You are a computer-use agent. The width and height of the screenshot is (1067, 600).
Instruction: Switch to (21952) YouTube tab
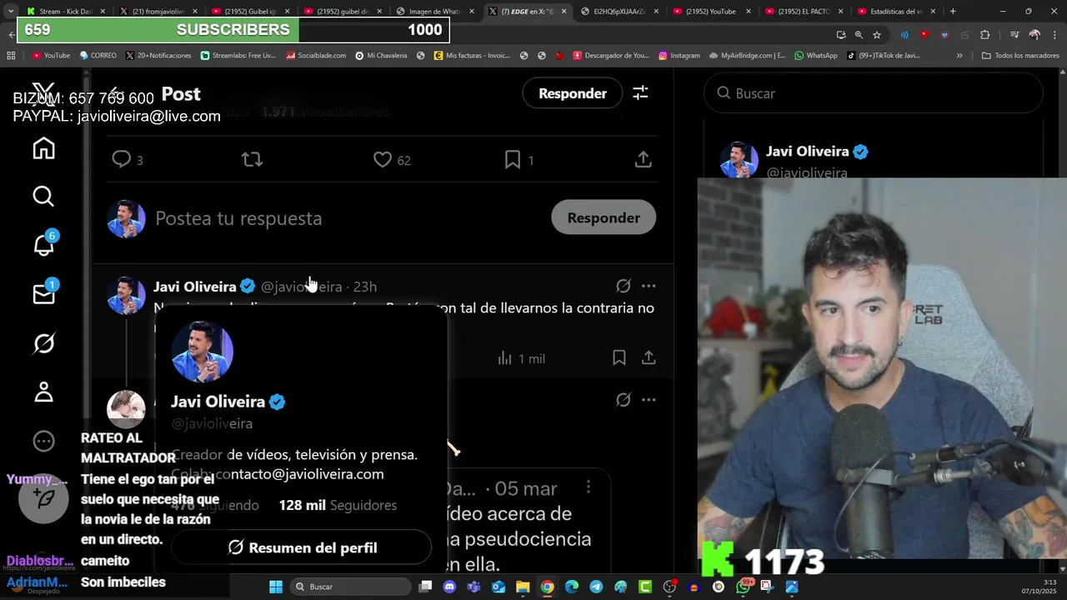coord(712,11)
